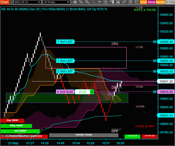
Task: Toggle Tenkan Kijun Cloud Lines red button
Action: point(24,137)
